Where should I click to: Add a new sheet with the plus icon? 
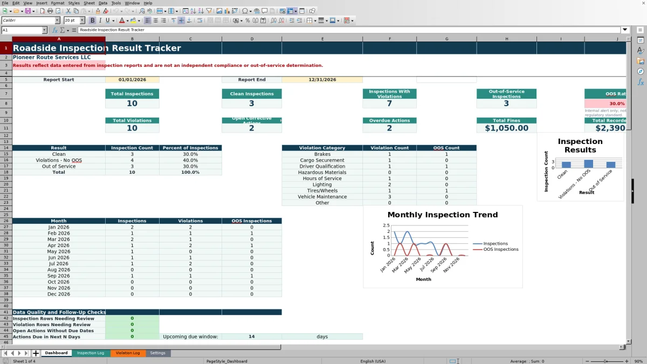click(36, 353)
